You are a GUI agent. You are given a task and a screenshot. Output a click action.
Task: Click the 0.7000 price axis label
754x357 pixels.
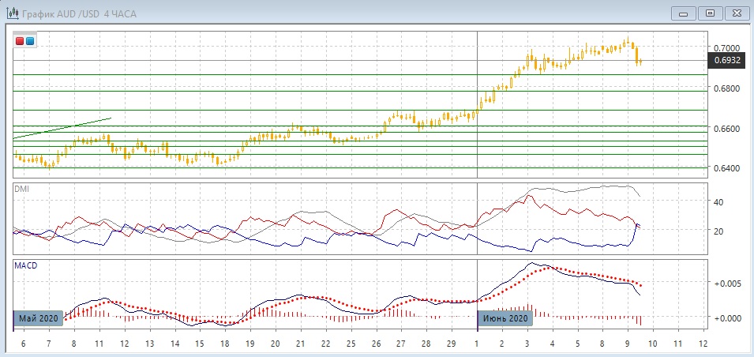tap(726, 48)
